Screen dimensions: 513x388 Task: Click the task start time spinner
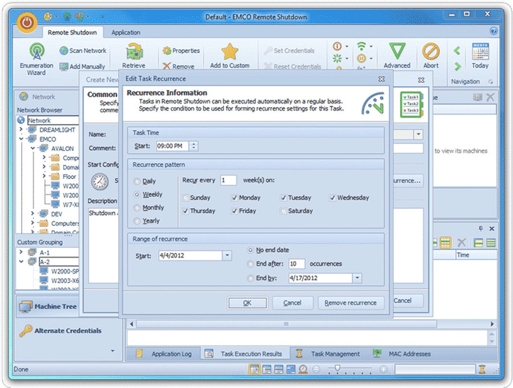point(194,146)
